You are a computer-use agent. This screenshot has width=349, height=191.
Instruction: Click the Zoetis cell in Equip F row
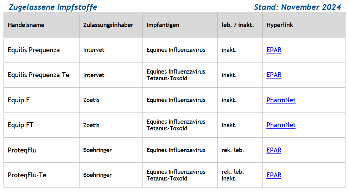91,100
